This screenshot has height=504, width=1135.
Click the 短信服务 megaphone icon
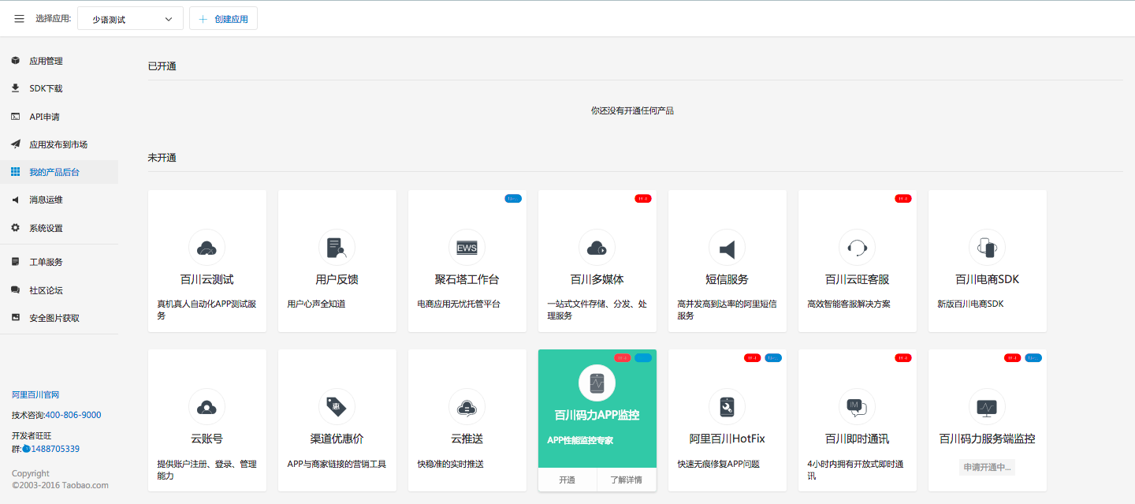tap(727, 248)
